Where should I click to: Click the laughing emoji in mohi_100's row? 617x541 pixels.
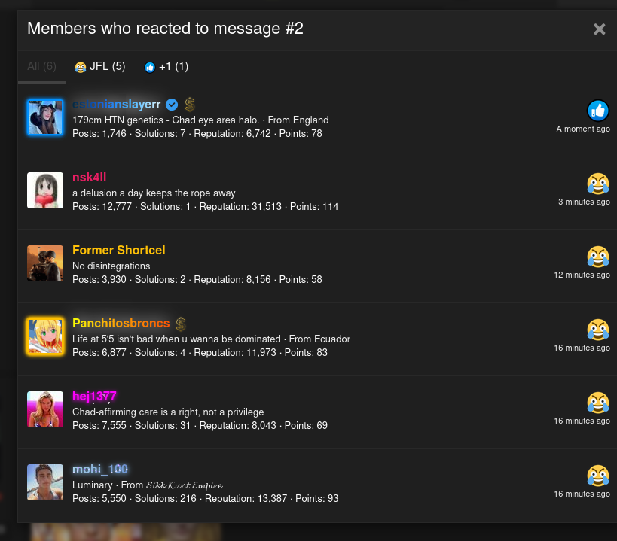point(598,476)
